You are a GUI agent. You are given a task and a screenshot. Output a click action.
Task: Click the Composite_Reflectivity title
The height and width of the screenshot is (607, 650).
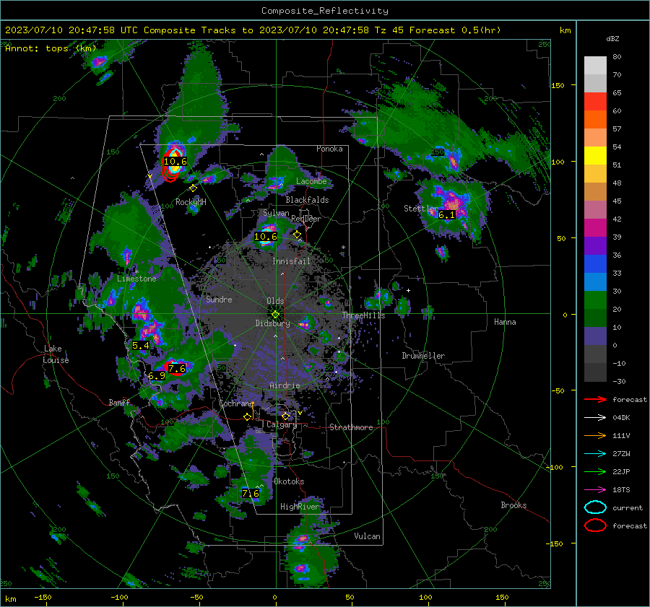[x=324, y=11]
